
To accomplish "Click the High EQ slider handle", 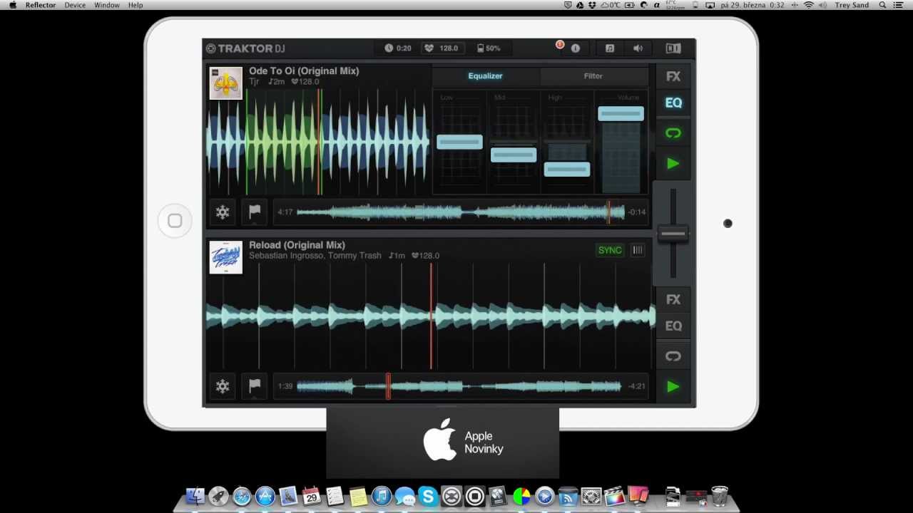I will (567, 169).
